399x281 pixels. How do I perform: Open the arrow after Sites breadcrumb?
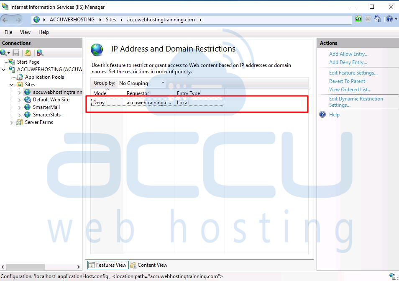122,20
